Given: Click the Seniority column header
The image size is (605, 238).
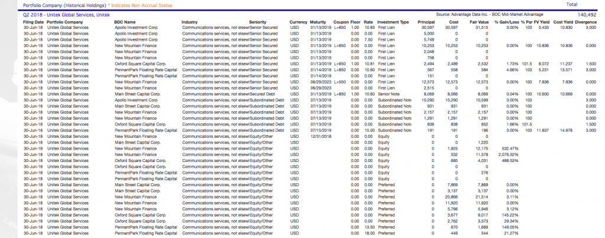Looking at the screenshot, I should point(258,22).
